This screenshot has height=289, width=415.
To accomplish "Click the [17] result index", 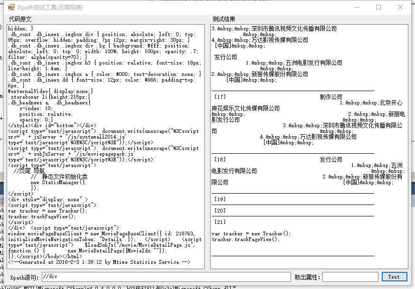I will [220, 97].
